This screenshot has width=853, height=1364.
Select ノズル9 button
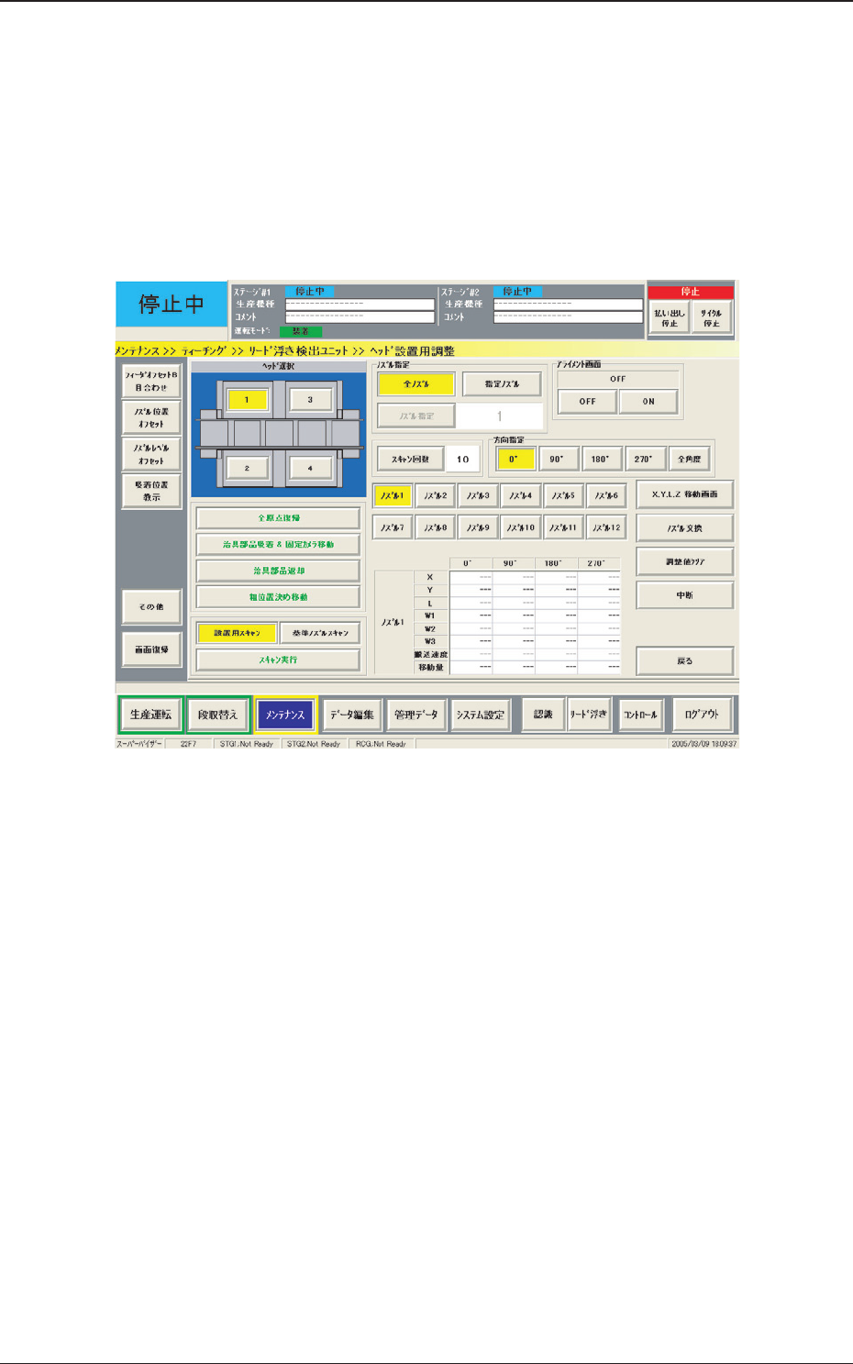[477, 527]
